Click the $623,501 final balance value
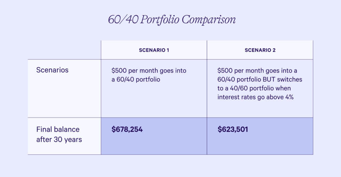The height and width of the screenshot is (177, 341). tap(233, 130)
